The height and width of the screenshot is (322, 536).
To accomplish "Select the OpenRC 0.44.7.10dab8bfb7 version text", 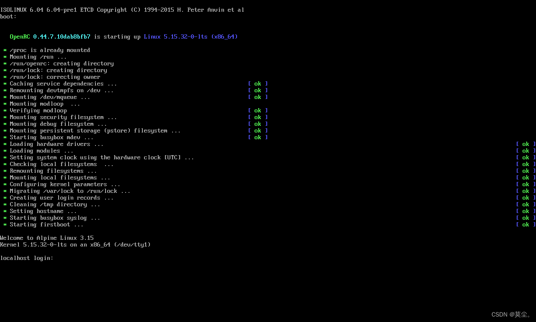I will [50, 36].
